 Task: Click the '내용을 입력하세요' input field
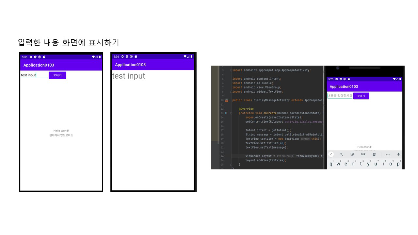(x=340, y=96)
